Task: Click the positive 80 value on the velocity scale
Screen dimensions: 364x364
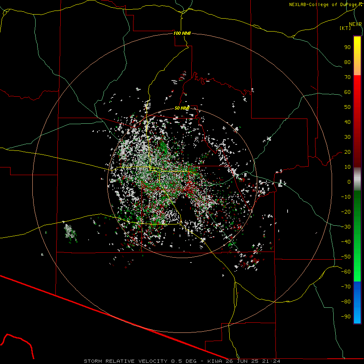Action: click(x=347, y=62)
